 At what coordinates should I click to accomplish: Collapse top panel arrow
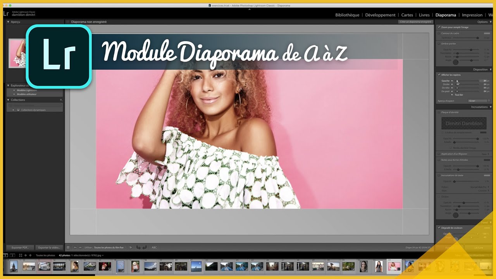pos(249,9)
